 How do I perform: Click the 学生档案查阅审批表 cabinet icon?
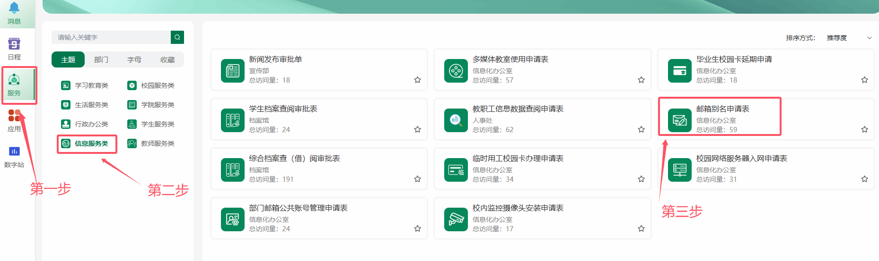(233, 120)
